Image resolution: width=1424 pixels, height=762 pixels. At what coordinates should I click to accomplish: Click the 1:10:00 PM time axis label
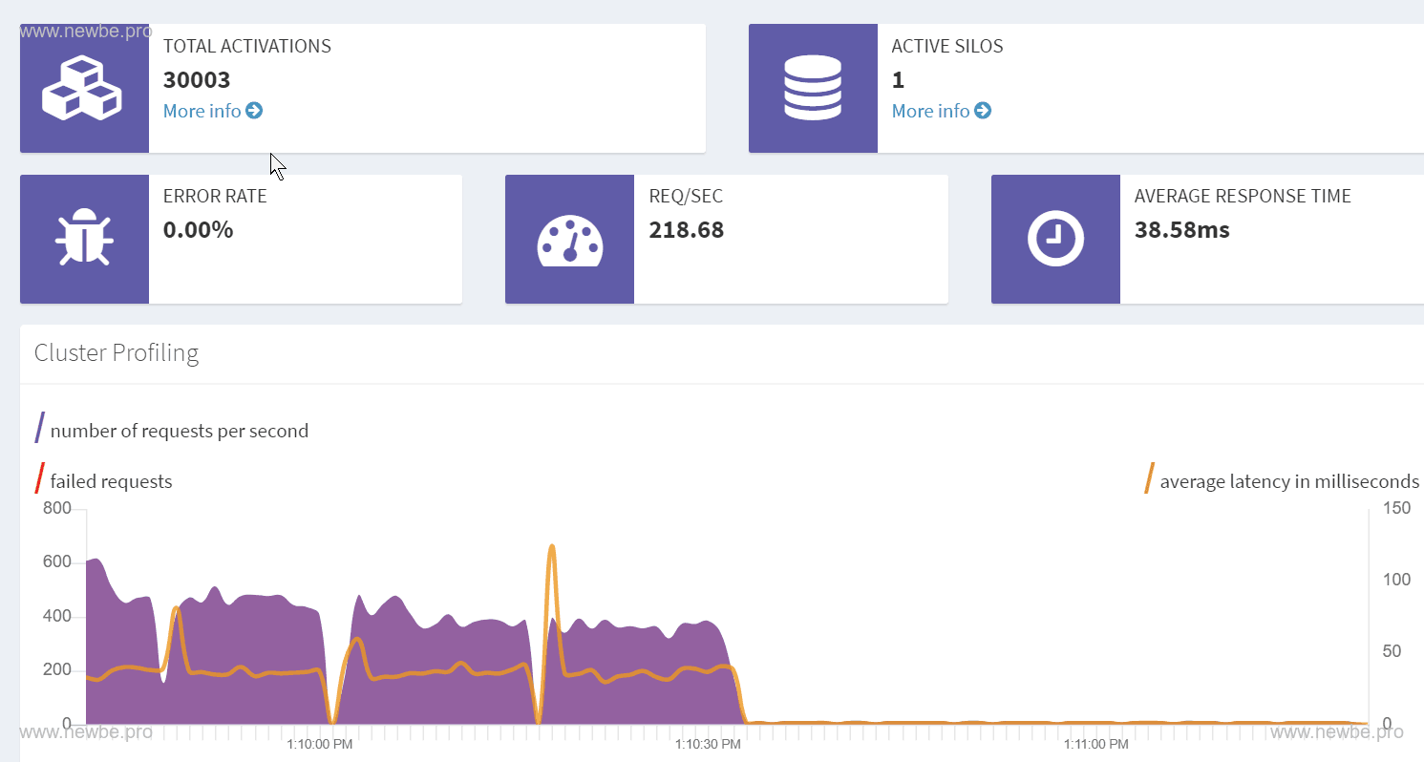(x=320, y=744)
